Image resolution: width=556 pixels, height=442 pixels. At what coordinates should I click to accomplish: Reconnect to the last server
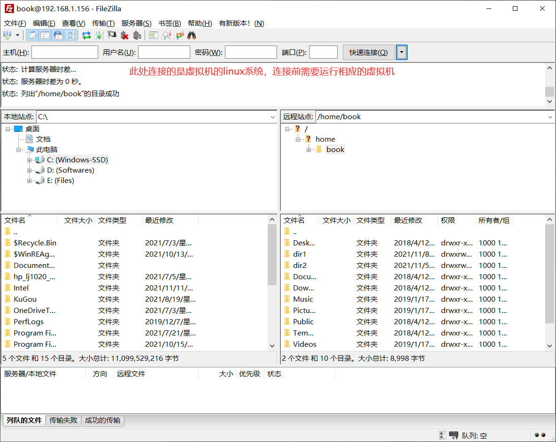pos(137,35)
